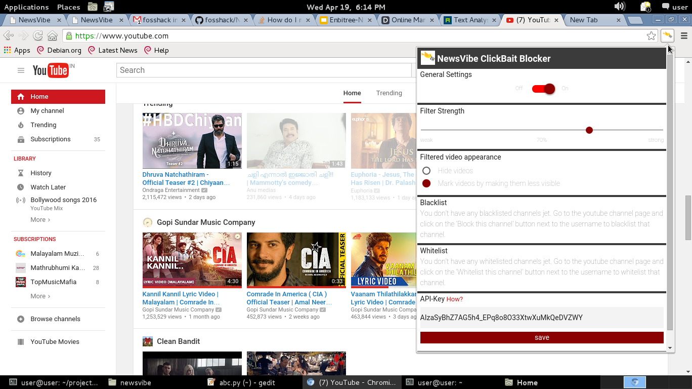This screenshot has height=389, width=692.
Task: Click the 'weak' end of Filter Strength slider
Action: tap(426, 140)
